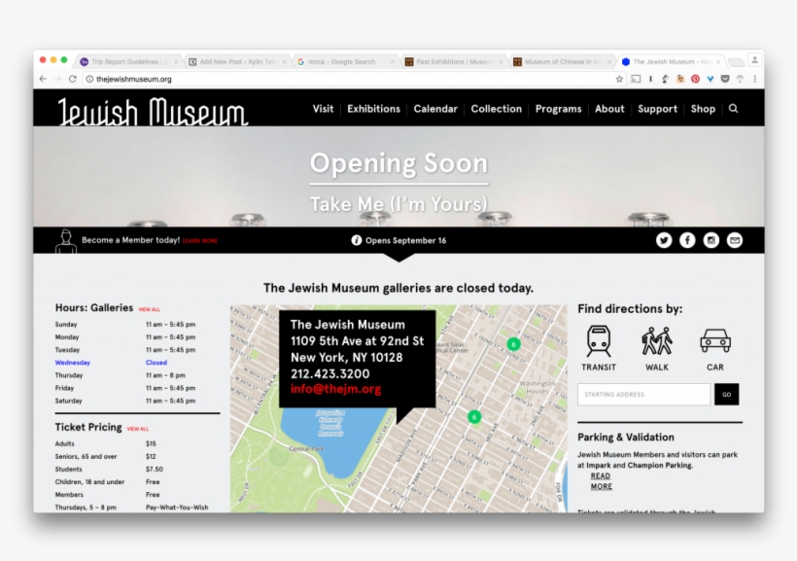Click the browser address bar URL

[x=134, y=79]
